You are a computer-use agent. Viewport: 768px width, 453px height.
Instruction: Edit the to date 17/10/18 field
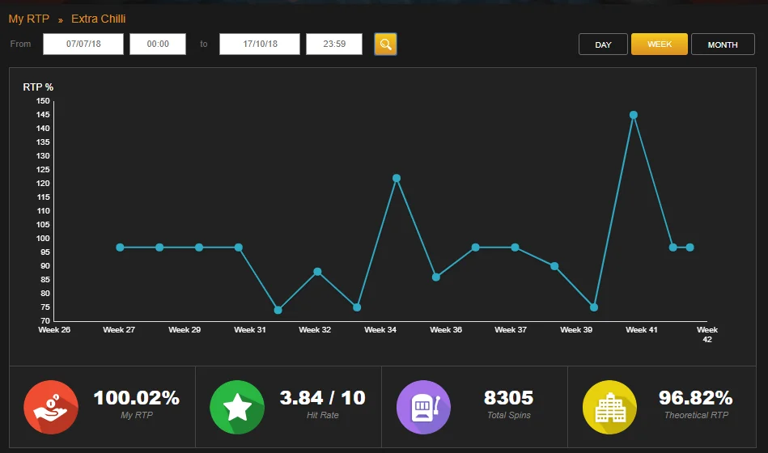click(x=260, y=44)
